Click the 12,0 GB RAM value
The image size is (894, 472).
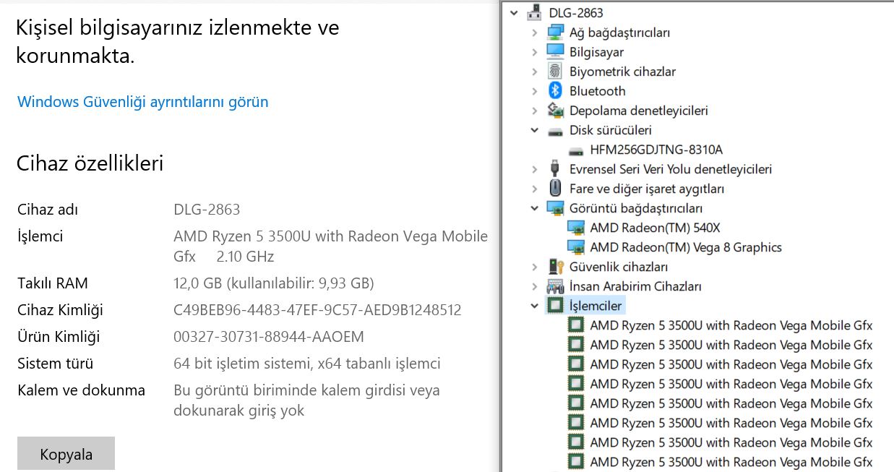[274, 283]
